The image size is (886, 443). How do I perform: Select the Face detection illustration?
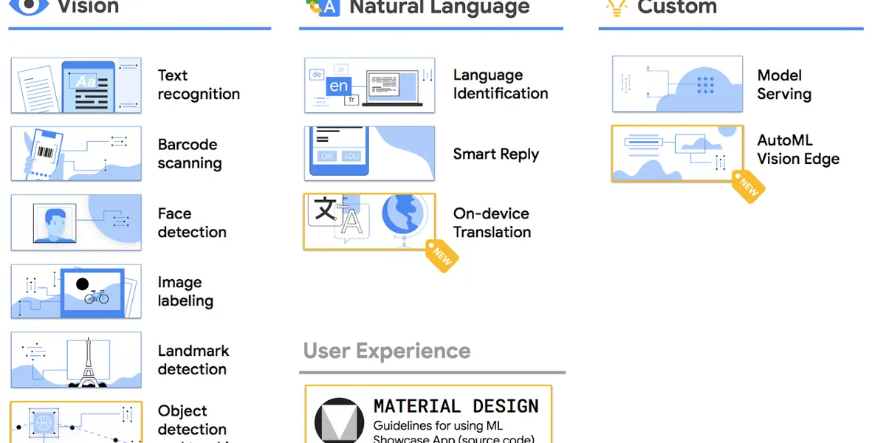coord(76,222)
